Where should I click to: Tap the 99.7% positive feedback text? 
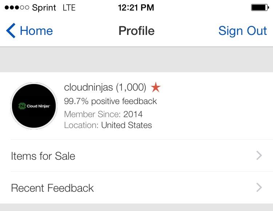(110, 101)
